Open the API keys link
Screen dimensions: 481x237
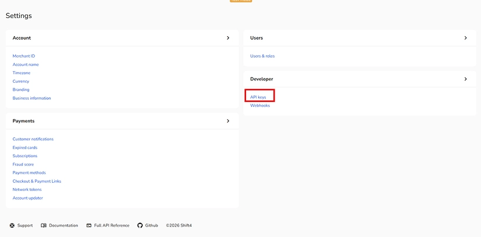(x=258, y=97)
